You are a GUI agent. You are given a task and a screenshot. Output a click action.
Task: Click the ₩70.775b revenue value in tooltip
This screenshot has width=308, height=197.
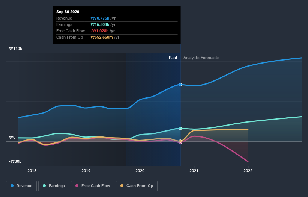(x=100, y=18)
